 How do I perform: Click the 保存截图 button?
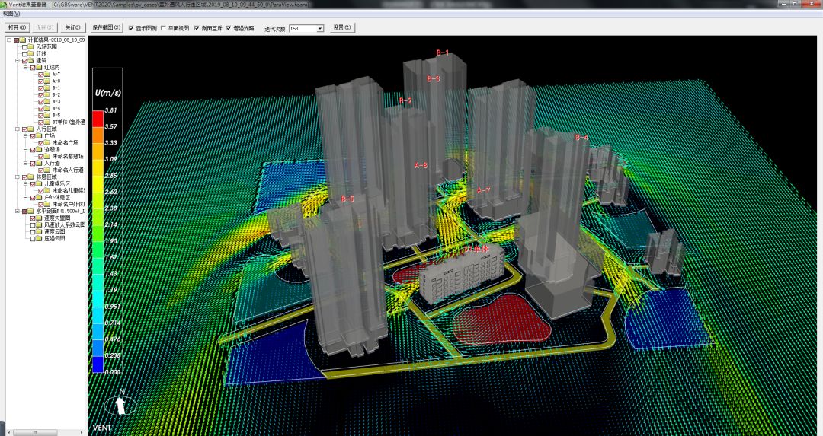107,27
